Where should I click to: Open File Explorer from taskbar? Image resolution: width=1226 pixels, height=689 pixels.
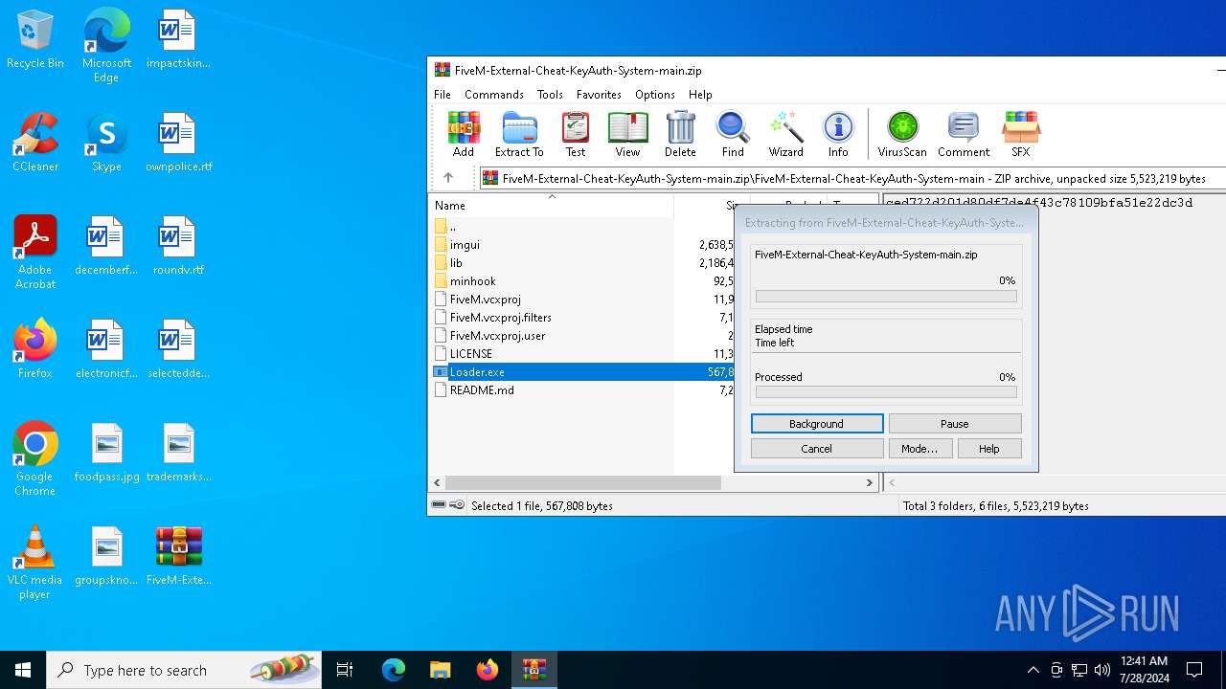(440, 670)
